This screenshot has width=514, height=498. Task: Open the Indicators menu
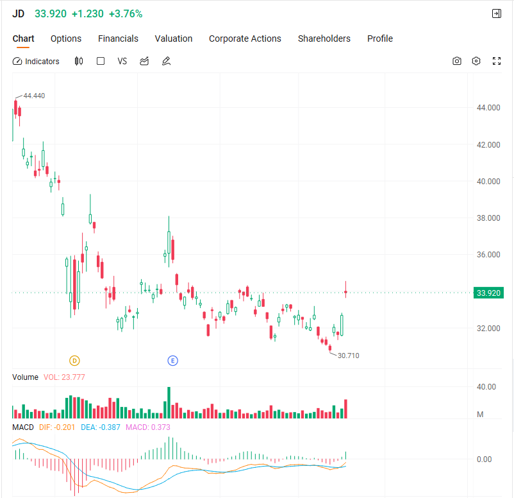(x=36, y=62)
